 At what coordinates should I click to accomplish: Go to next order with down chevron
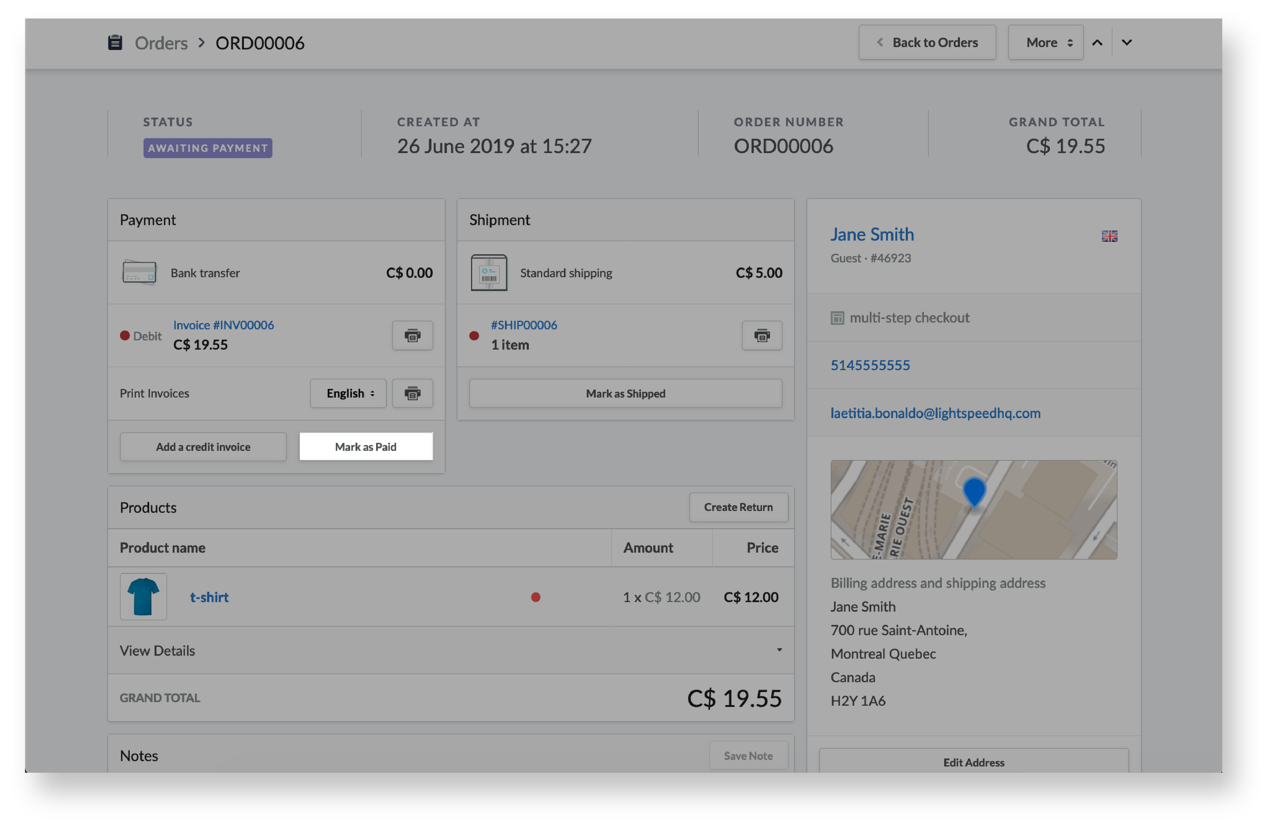pos(1127,43)
